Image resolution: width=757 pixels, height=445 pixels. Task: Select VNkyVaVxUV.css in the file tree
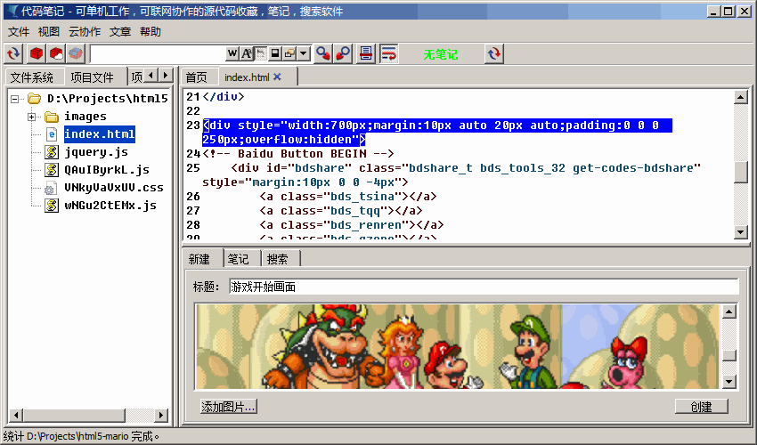coord(114,188)
